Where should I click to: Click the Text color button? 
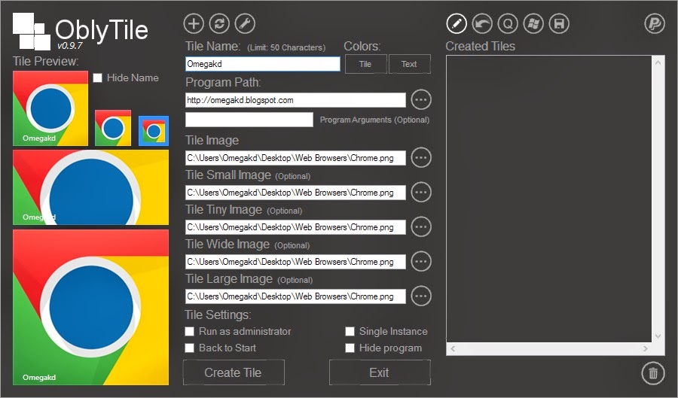tap(409, 64)
